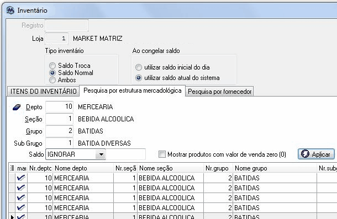The width and height of the screenshot is (337, 219).
Task: Click BATIDAS cell in fourth table row
Action: (275, 207)
